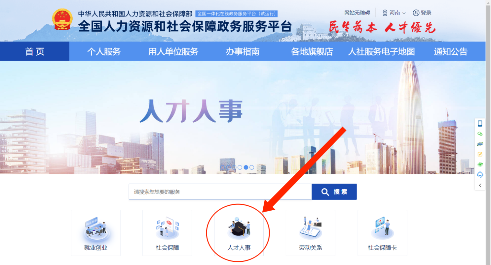The height and width of the screenshot is (265, 491).
Task: Select the third carousel indicator dot
Action: click(234, 167)
